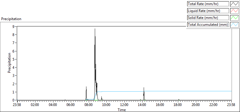The image size is (240, 112).
Task: Click the y-axis value 0
Action: (x=13, y=100)
